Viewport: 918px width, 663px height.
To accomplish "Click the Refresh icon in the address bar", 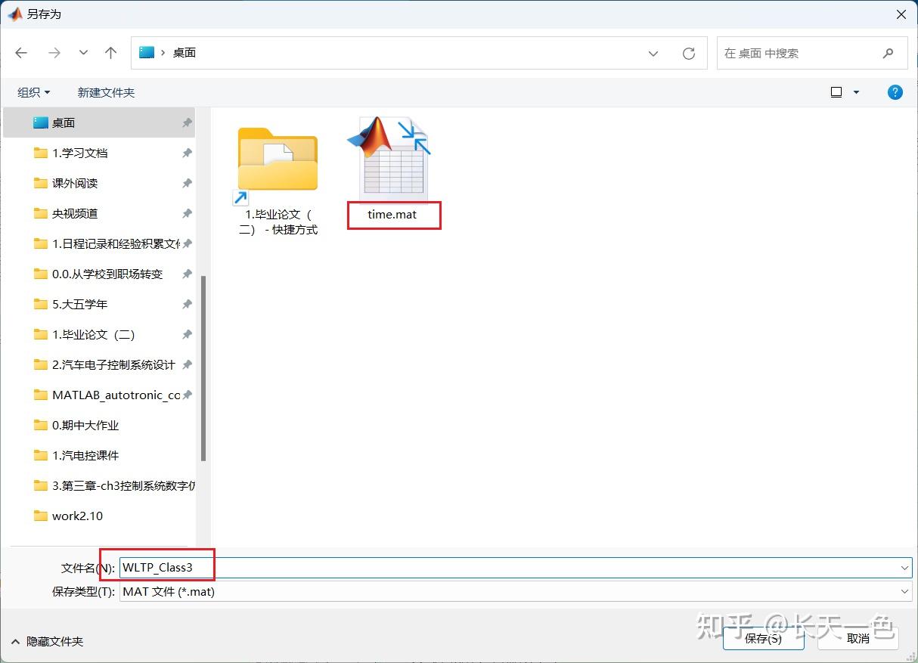I will pos(689,53).
